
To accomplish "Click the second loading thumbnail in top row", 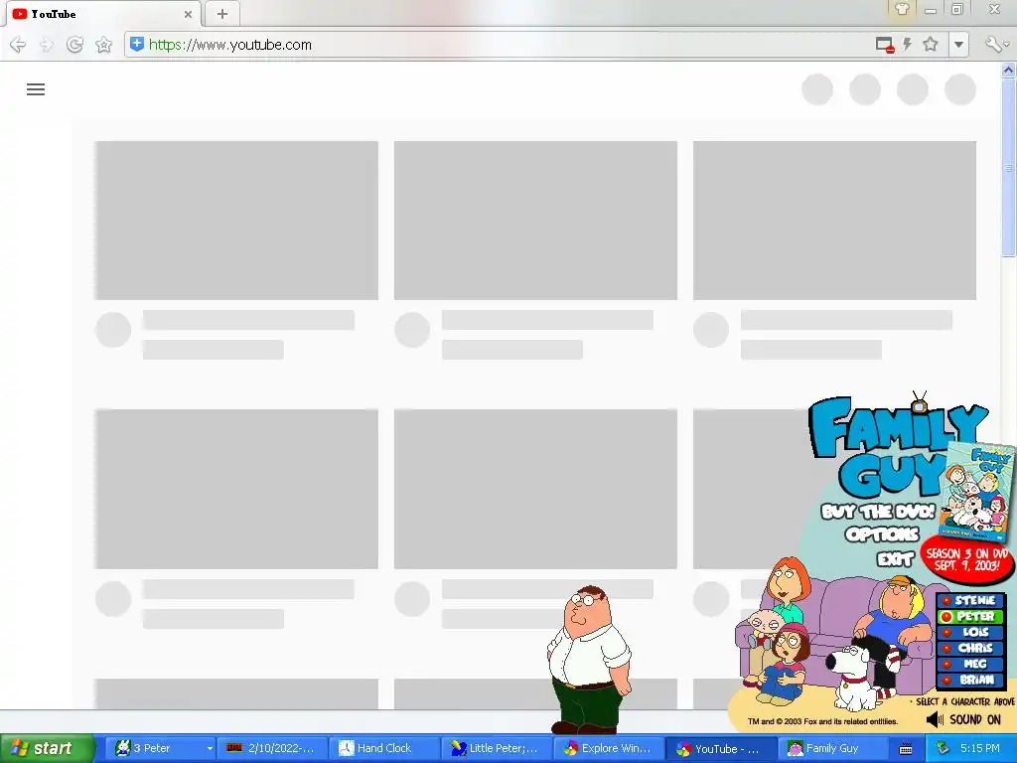I will (x=535, y=221).
